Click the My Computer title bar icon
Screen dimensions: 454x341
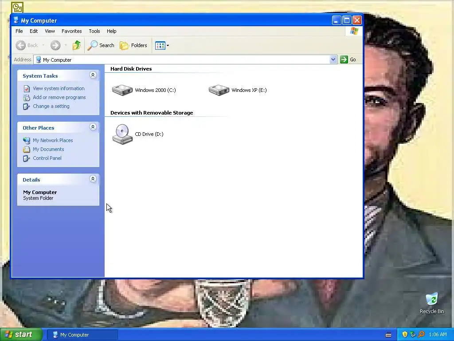click(16, 20)
